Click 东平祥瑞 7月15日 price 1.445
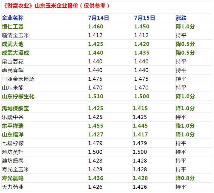The width and height of the screenshot is (214, 193). click(140, 126)
